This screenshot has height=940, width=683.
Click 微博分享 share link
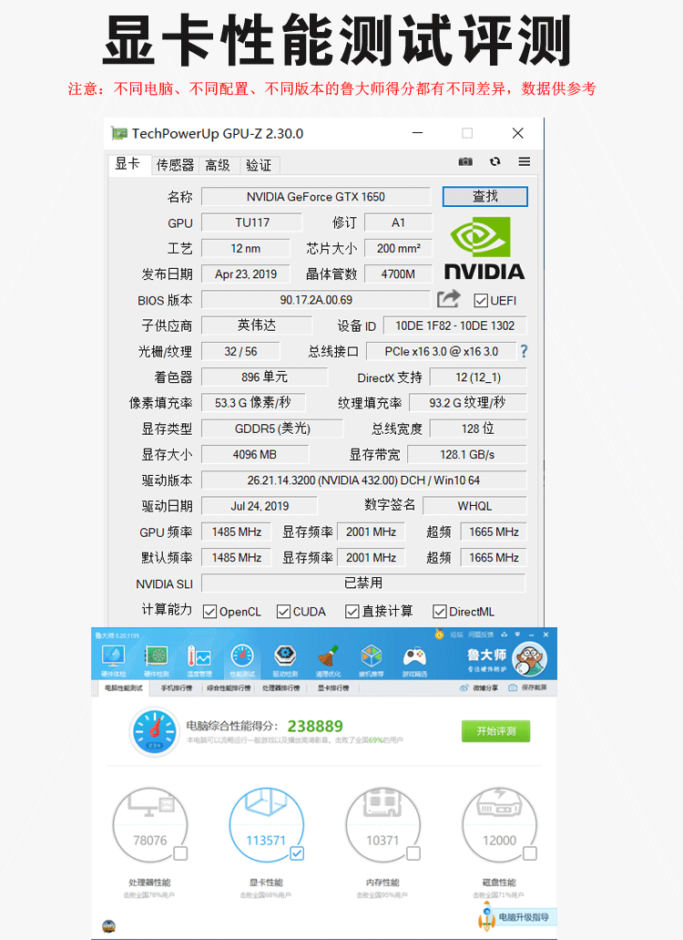[x=480, y=687]
